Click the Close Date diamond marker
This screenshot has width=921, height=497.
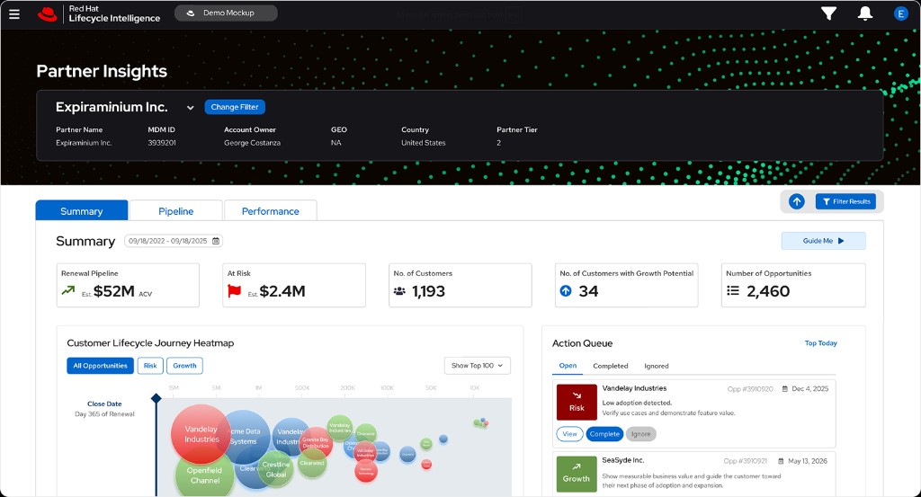click(156, 398)
